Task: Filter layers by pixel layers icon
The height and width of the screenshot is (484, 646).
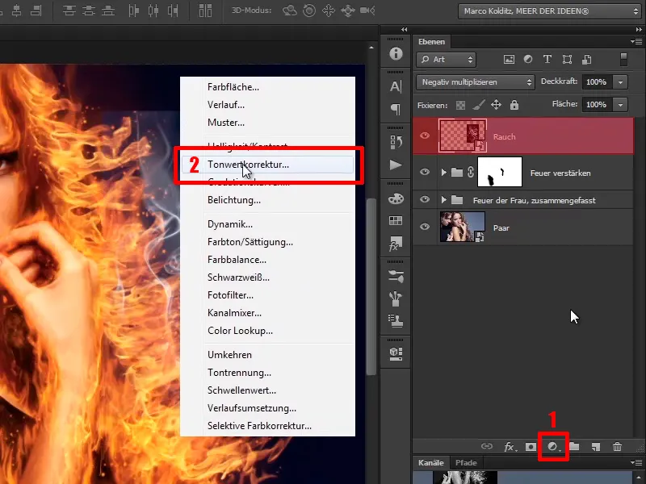Action: click(x=509, y=59)
